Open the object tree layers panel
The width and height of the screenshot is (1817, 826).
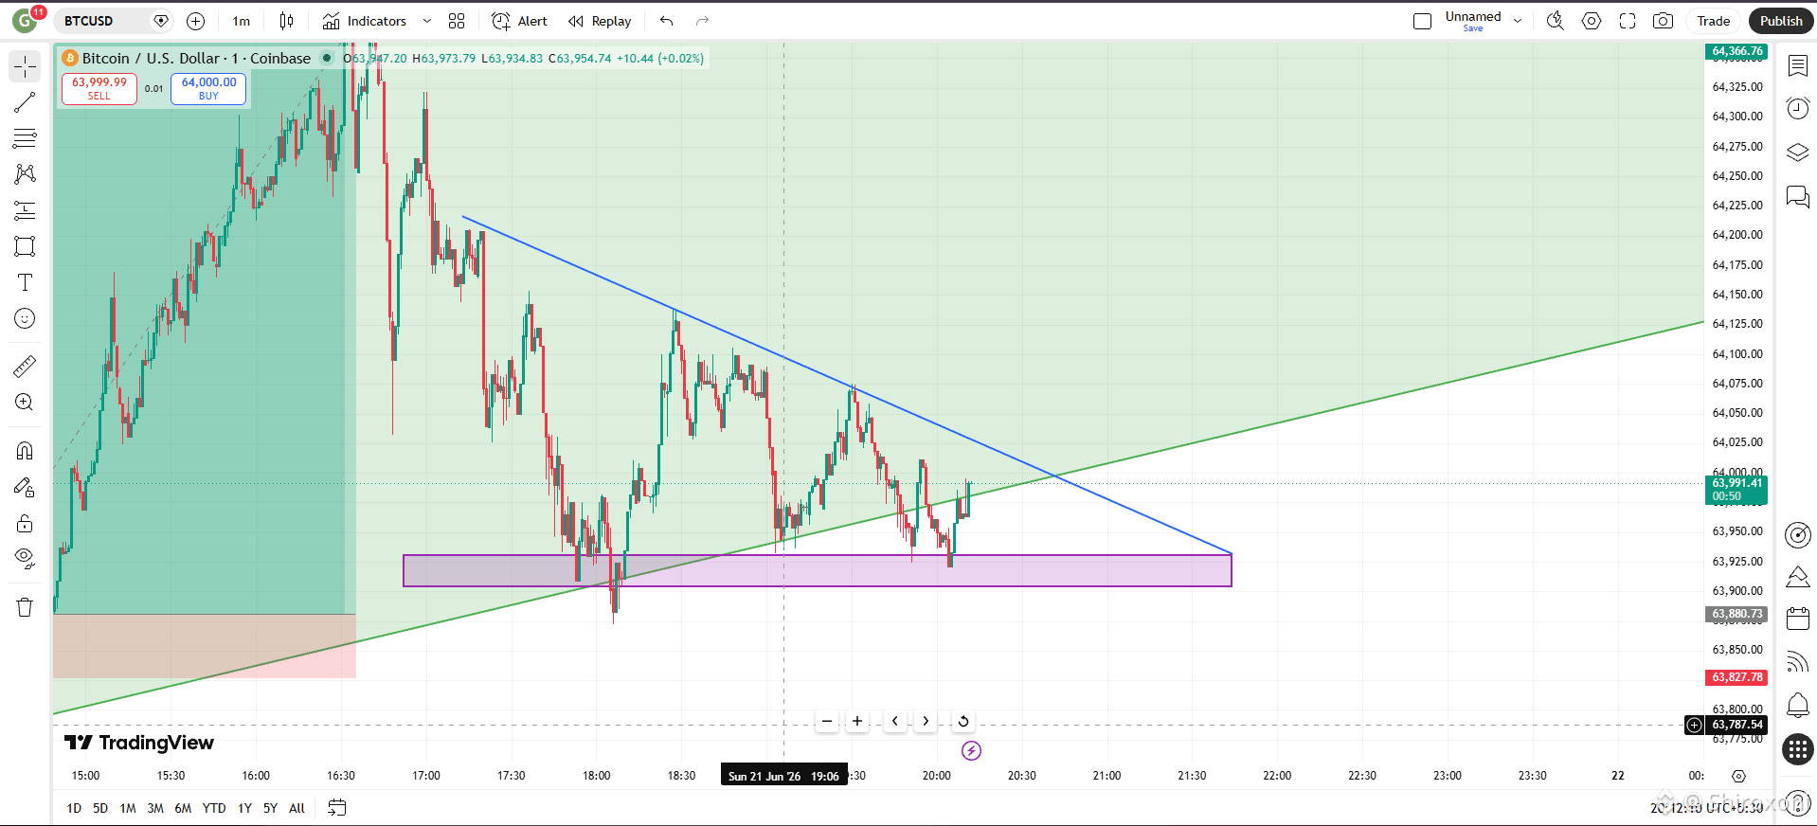1797,152
